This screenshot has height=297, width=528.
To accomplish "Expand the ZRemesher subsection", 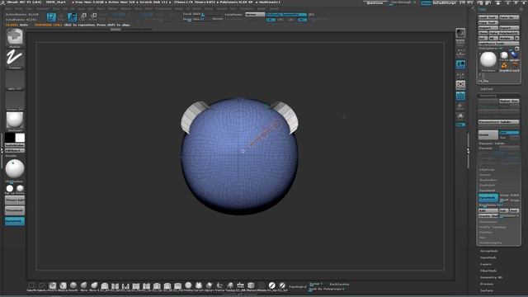I will (x=488, y=222).
